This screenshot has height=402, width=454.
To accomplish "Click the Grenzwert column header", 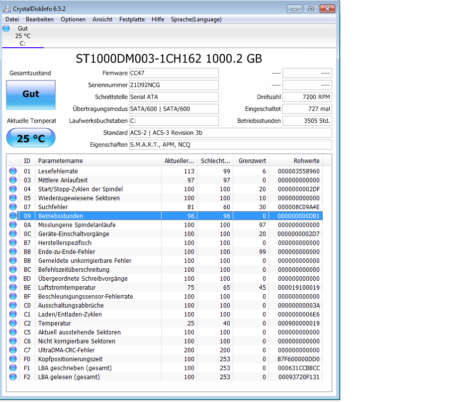I will point(251,161).
